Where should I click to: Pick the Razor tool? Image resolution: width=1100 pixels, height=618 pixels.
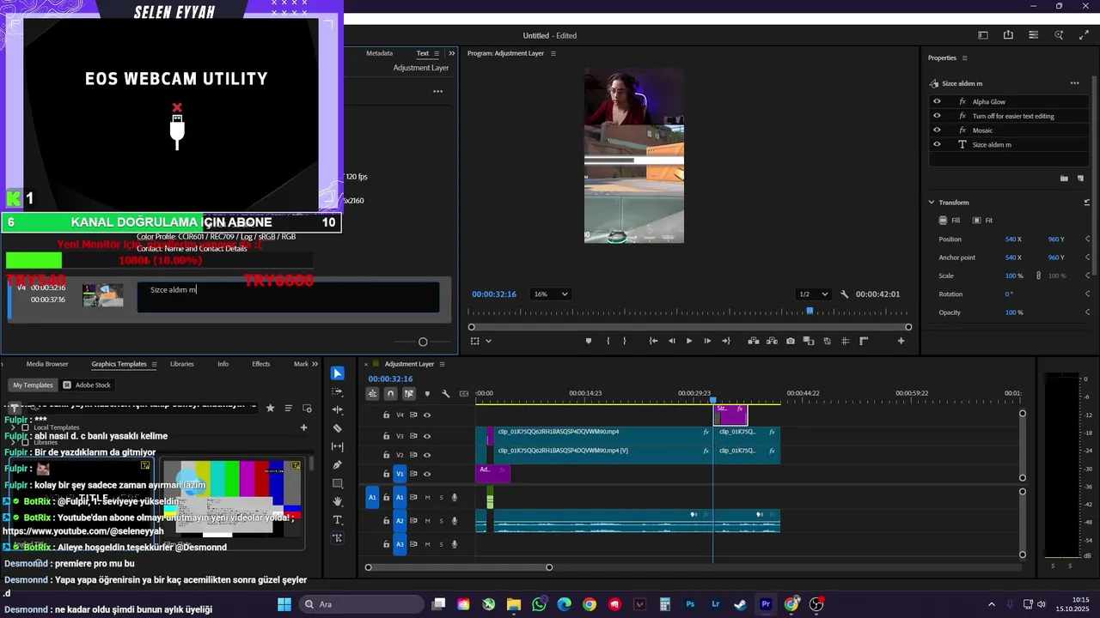pos(338,428)
